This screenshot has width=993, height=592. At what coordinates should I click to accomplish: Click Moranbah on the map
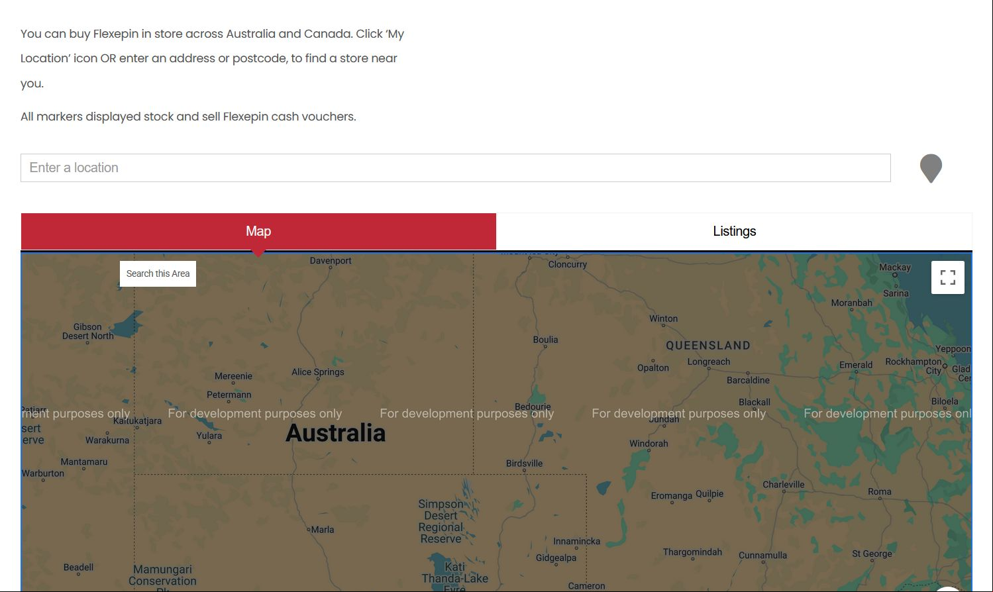pos(852,303)
